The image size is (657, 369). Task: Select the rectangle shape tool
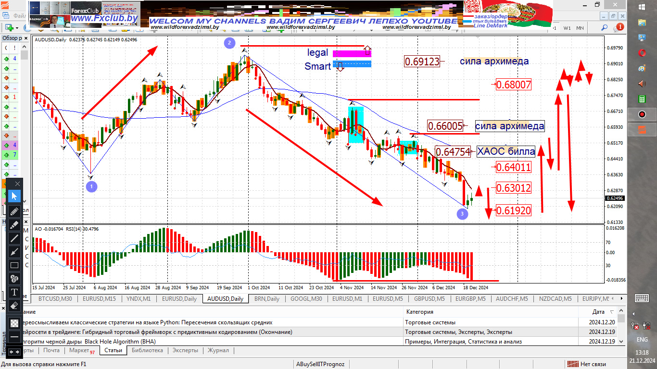tap(14, 265)
